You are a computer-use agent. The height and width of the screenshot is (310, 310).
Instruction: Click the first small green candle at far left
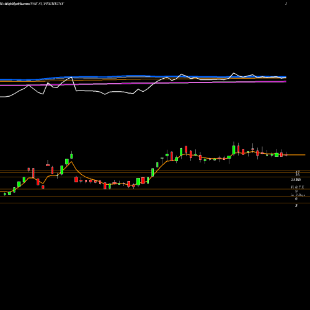click(5, 194)
